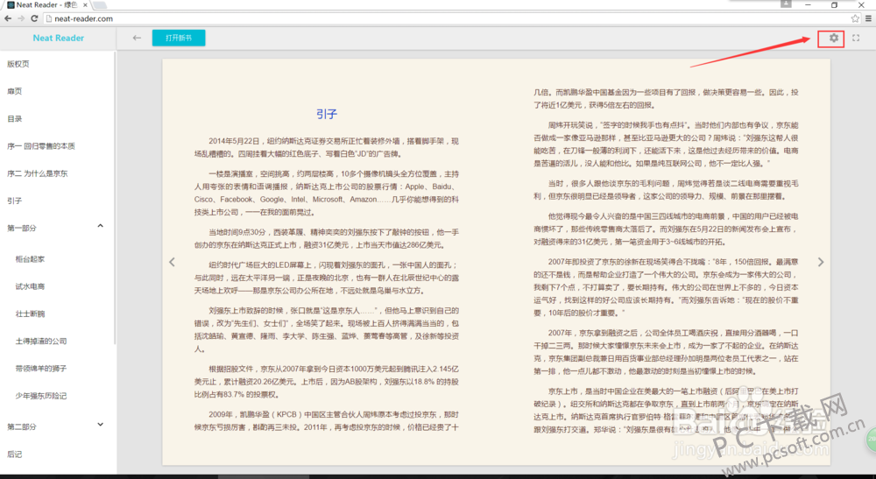The image size is (876, 479).
Task: Collapse the 第一部分 section chevron
Action: [x=101, y=226]
